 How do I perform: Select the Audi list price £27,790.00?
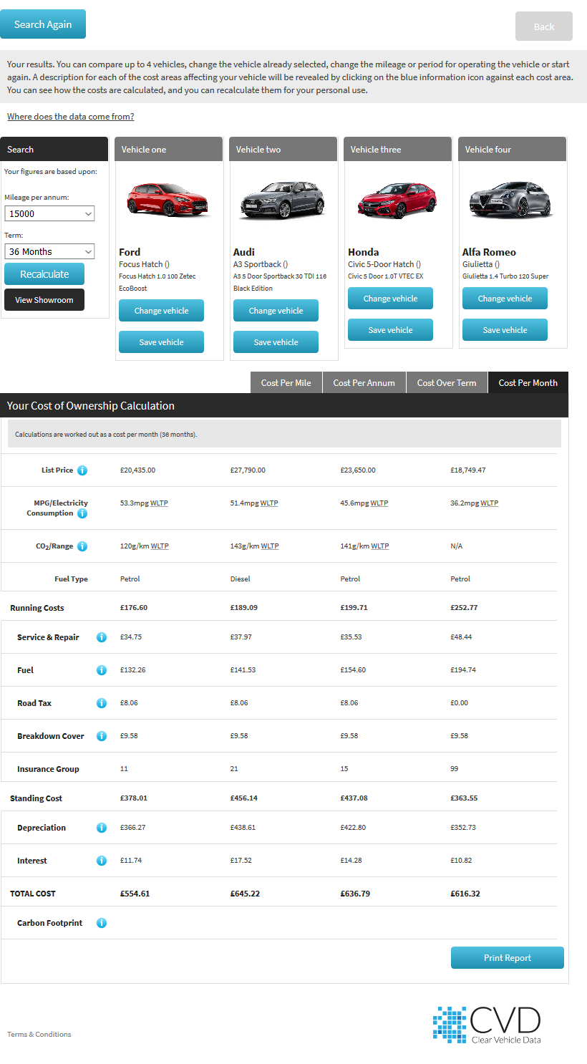point(248,470)
